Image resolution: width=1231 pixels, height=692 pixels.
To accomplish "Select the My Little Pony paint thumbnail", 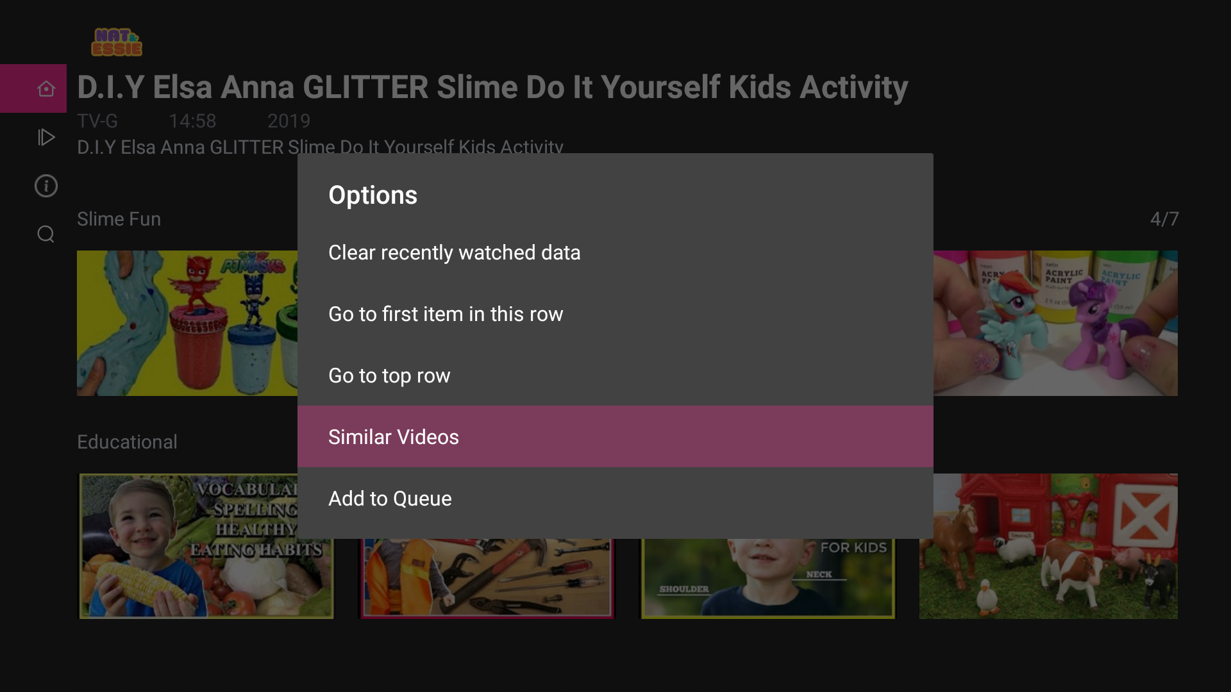I will click(1055, 323).
